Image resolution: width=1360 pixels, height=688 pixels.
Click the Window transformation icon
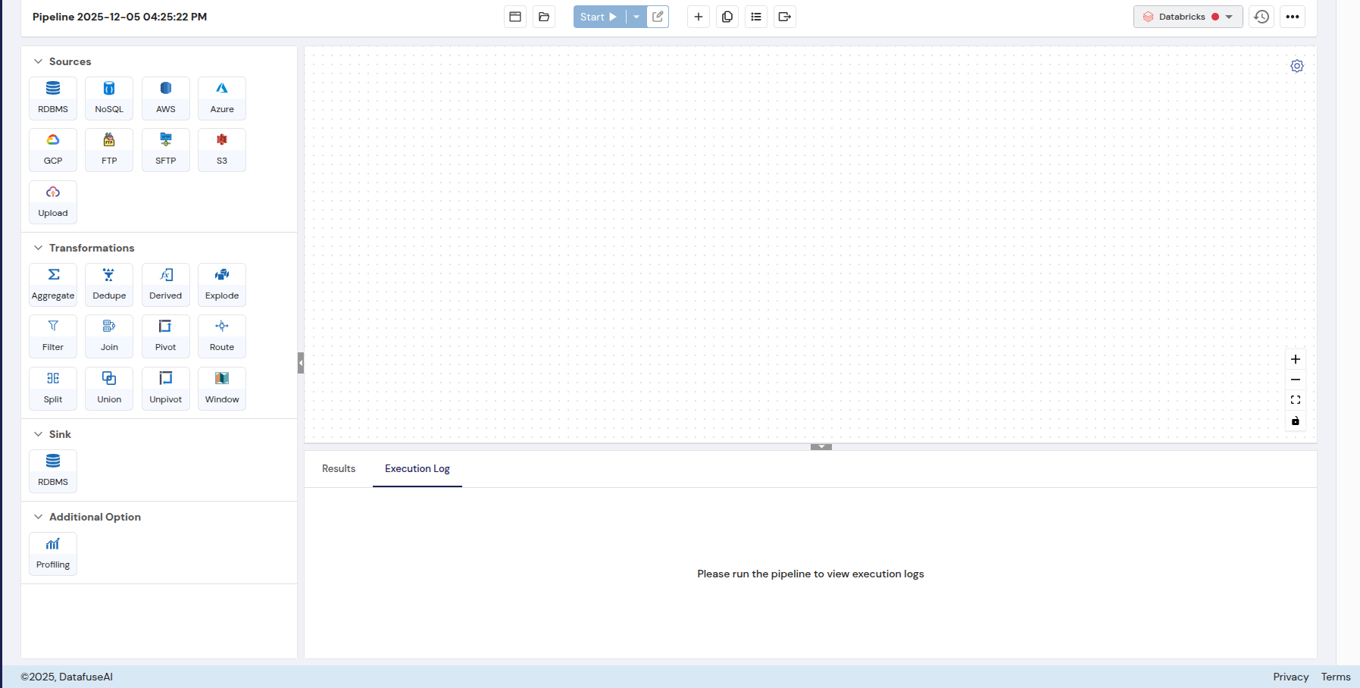click(x=222, y=388)
